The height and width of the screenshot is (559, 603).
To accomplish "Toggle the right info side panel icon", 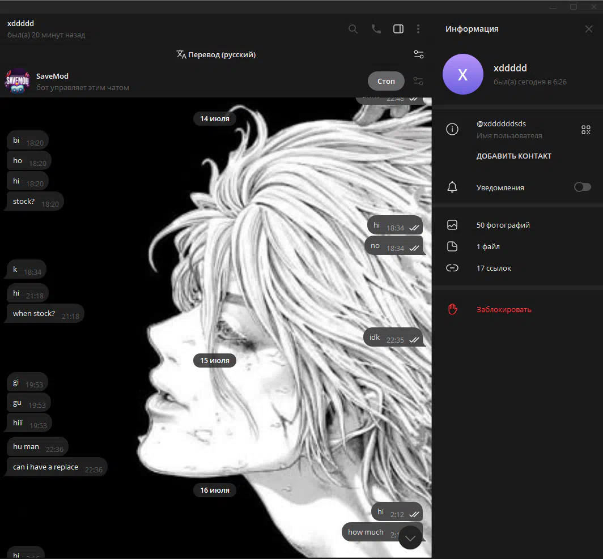I will pos(398,29).
